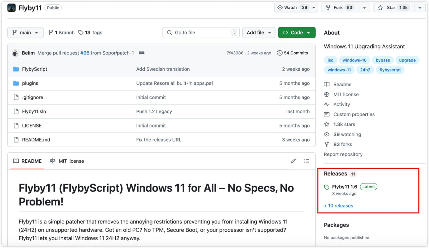Image resolution: width=429 pixels, height=248 pixels.
Task: Click the Custom properties icon
Action: [327, 114]
